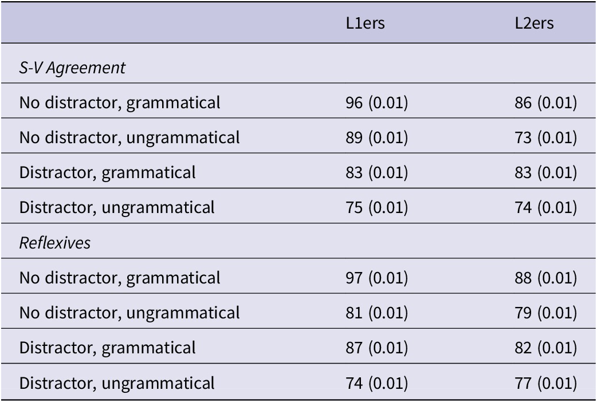This screenshot has width=597, height=402.
Task: Click the Reflexives L1ers value 97 (0.01)
Action: [377, 278]
